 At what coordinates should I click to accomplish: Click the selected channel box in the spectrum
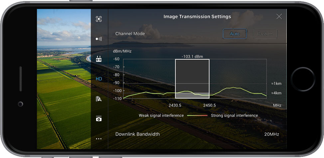pos(192,79)
